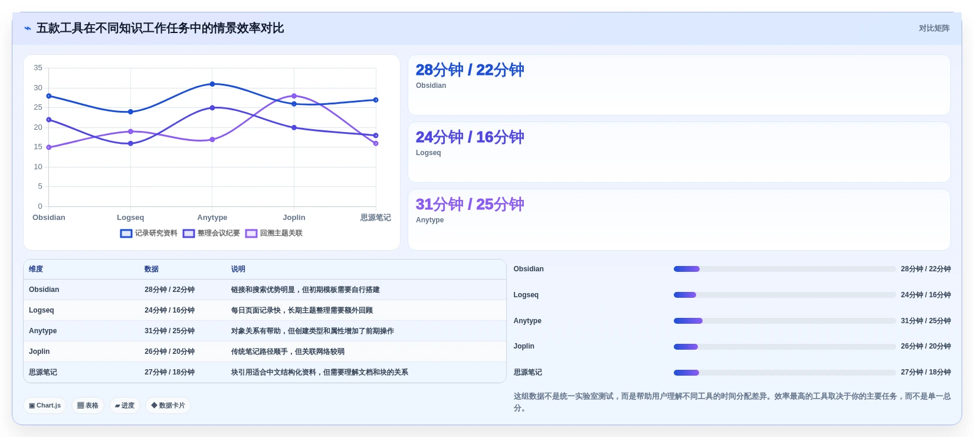Click the Logseq progress bar
This screenshot has height=437, width=974.
click(x=785, y=295)
